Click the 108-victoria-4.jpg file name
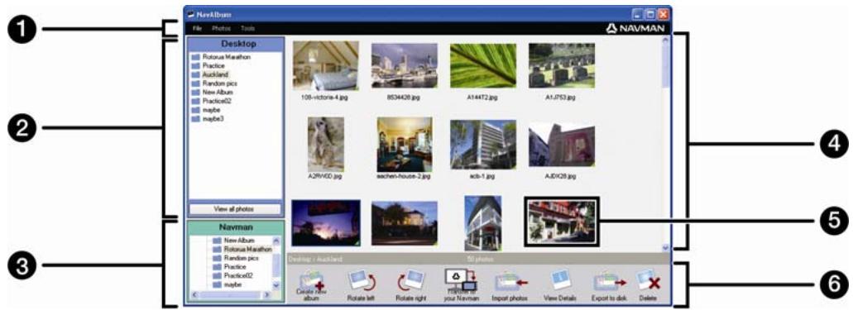Screen dimensions: 853x310 tap(326, 98)
